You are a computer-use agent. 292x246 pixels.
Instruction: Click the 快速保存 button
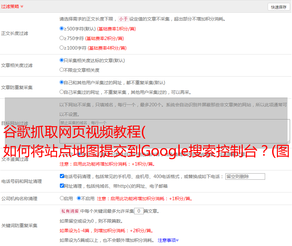pyautogui.click(x=279, y=7)
